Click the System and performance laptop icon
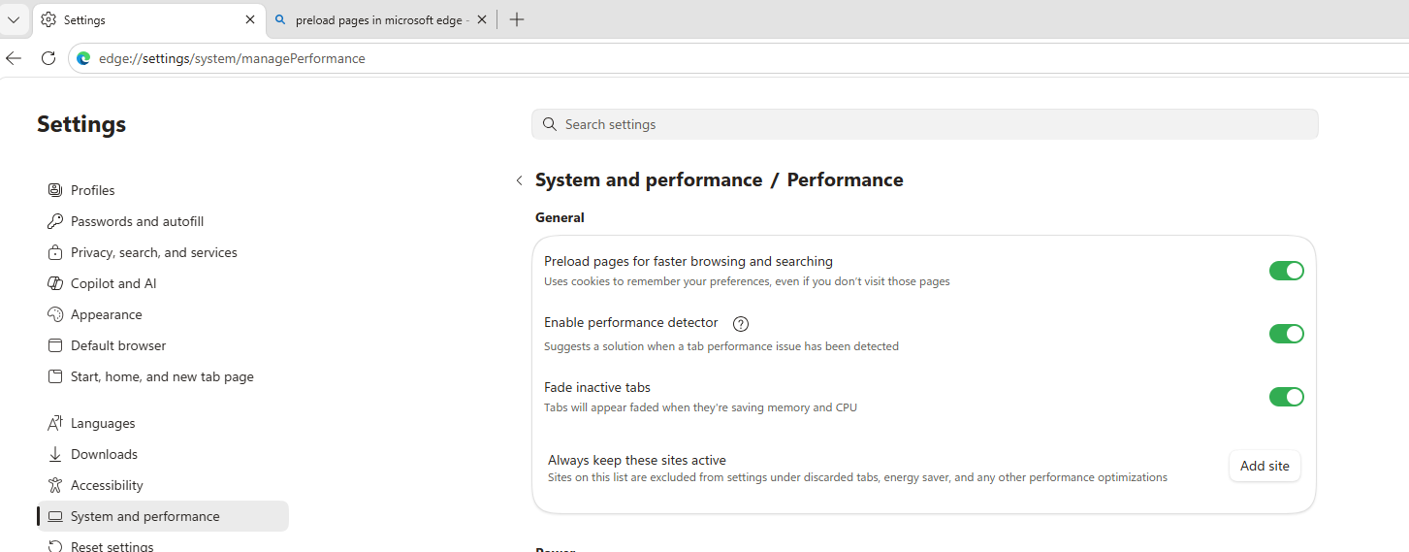 55,516
